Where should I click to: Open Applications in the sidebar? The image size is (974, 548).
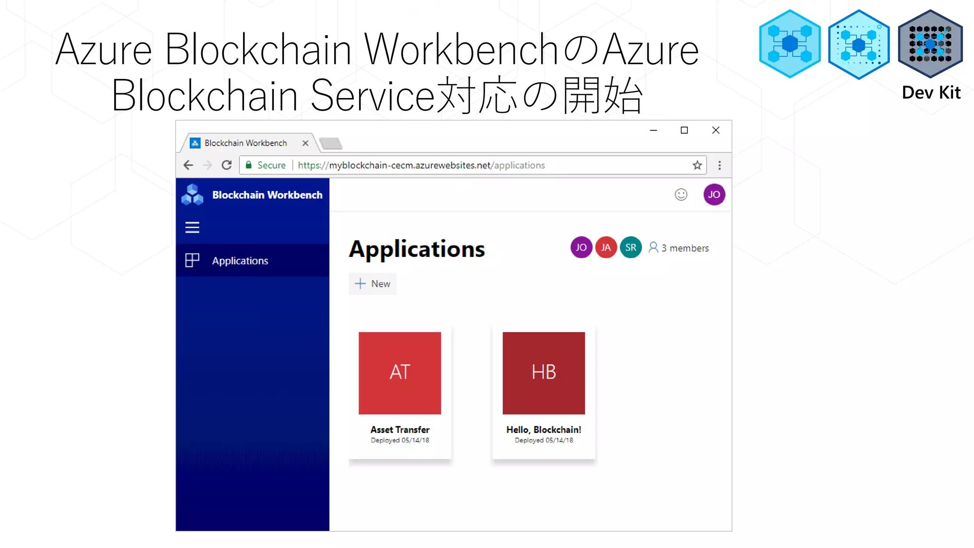253,260
